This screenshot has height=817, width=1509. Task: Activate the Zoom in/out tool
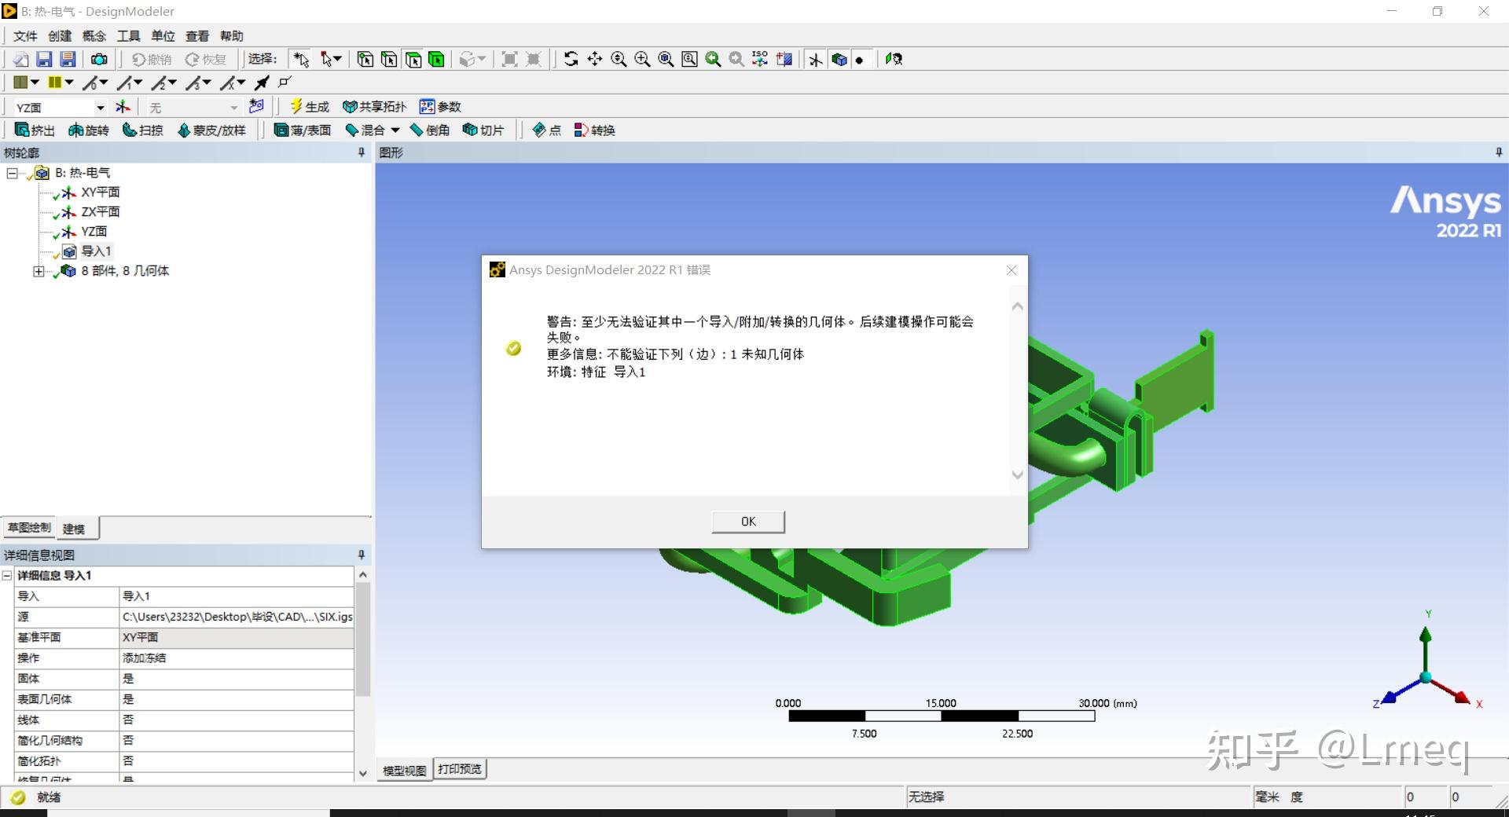tap(619, 59)
